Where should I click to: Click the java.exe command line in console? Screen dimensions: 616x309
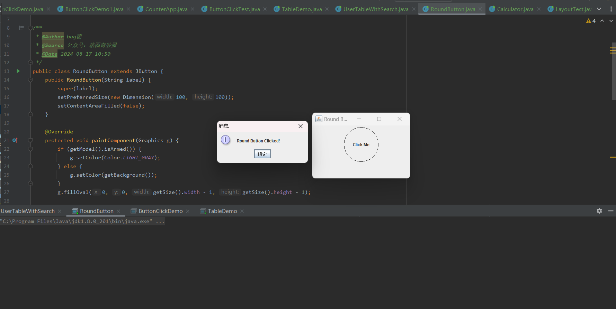pos(82,221)
